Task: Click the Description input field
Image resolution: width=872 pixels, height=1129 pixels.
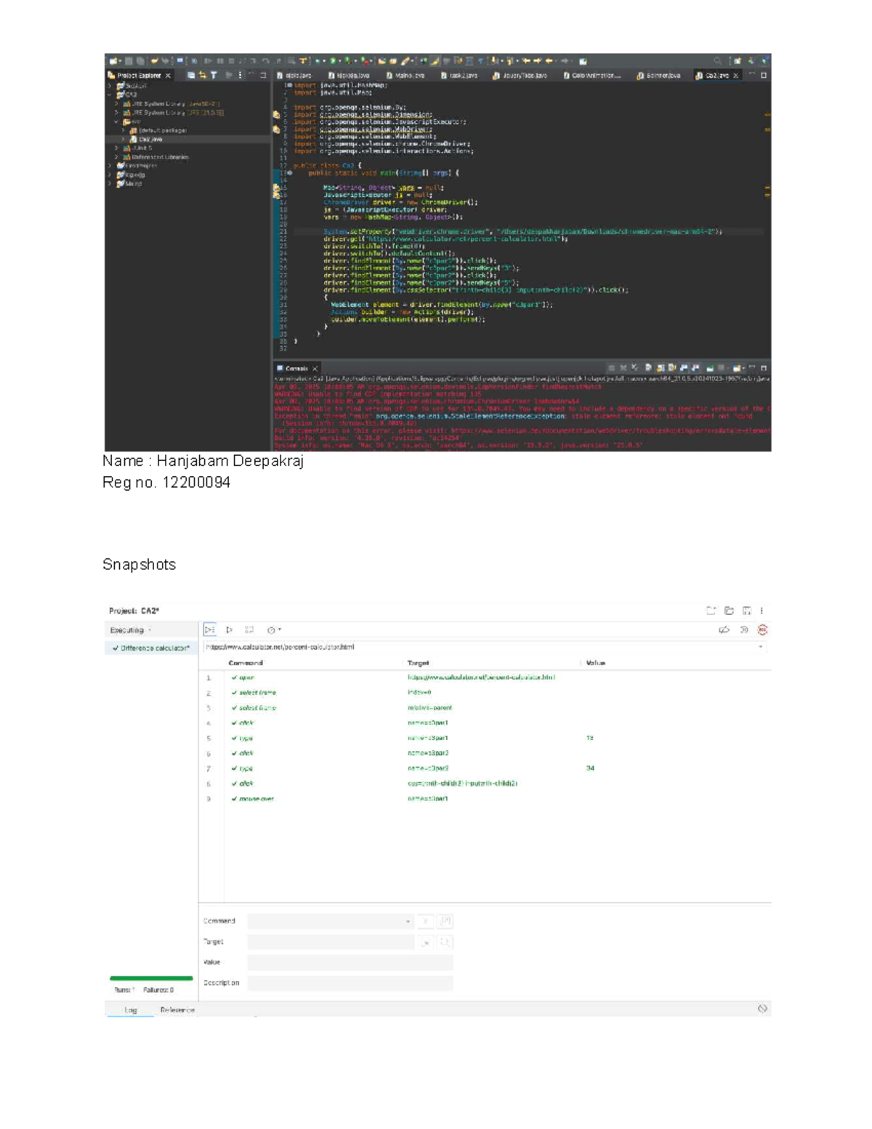Action: pyautogui.click(x=350, y=983)
